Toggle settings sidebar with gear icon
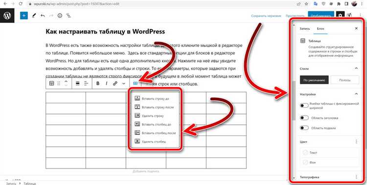The height and width of the screenshot is (185, 367). tap(340, 16)
